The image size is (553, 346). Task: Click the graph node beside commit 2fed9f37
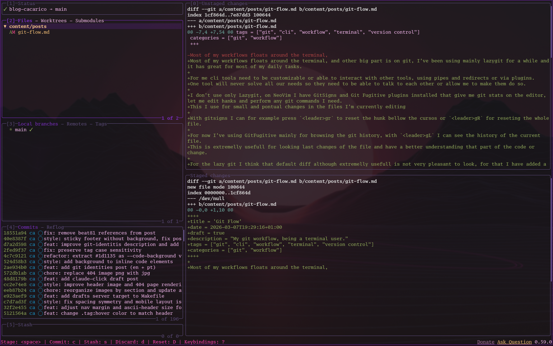coord(41,250)
